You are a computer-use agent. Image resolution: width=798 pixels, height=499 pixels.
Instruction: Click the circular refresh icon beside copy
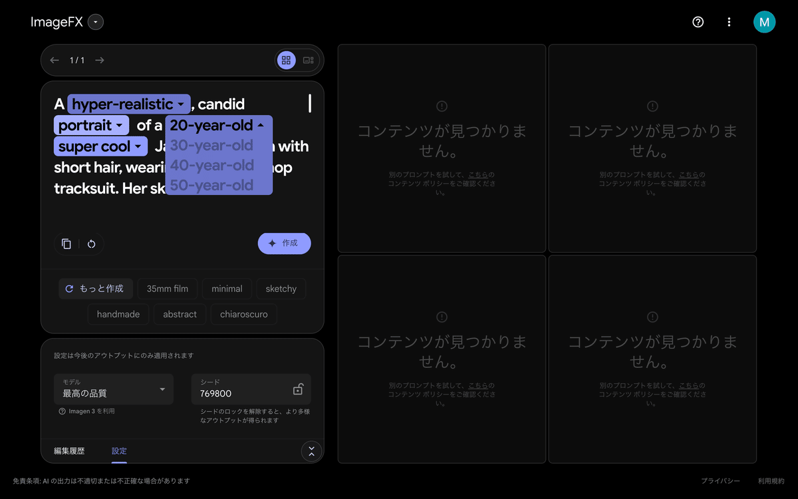tap(91, 244)
